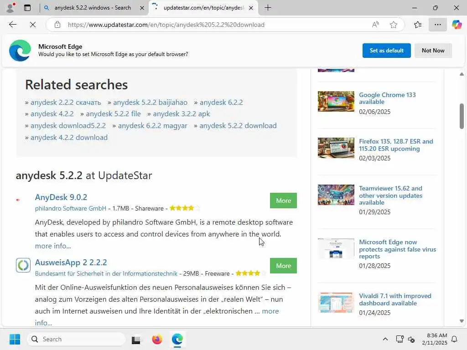The image size is (467, 350).
Task: Select the updatestar.com tab
Action: (203, 8)
